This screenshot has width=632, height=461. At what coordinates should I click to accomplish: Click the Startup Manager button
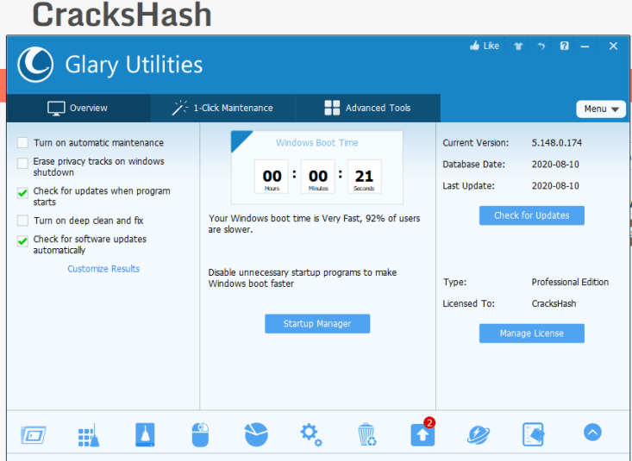point(317,323)
